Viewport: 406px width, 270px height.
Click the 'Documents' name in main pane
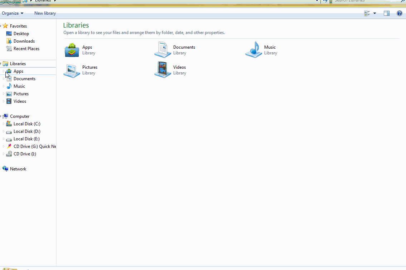[x=184, y=47]
